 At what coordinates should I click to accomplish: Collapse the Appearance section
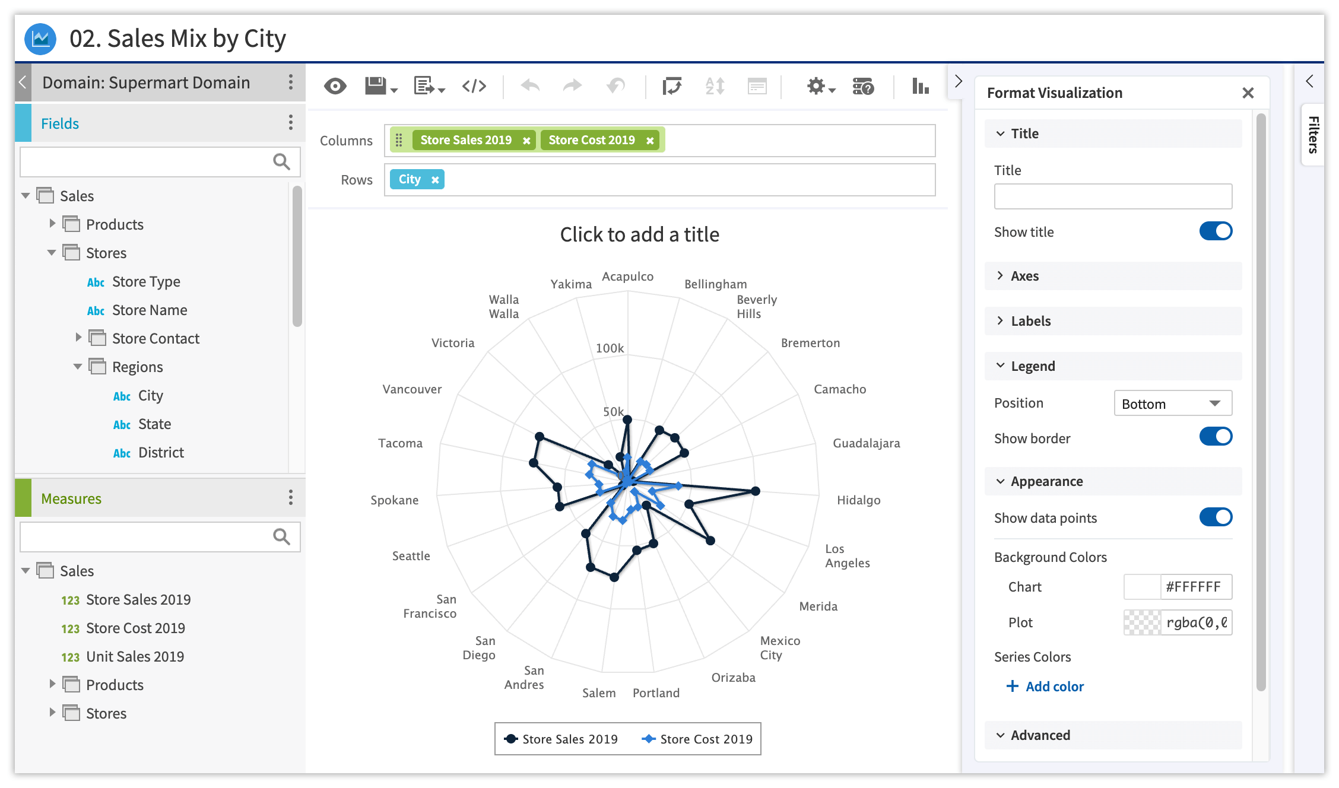pos(1113,481)
